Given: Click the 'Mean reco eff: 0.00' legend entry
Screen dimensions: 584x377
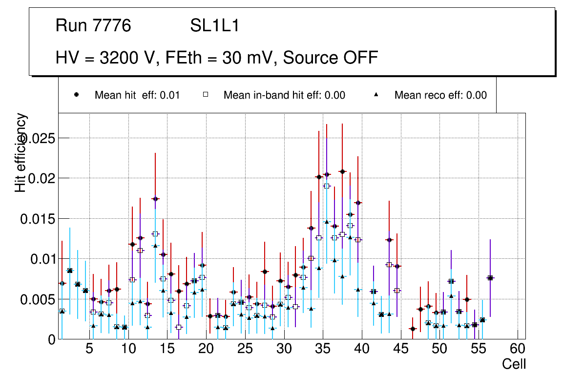Looking at the screenshot, I should click(440, 95).
